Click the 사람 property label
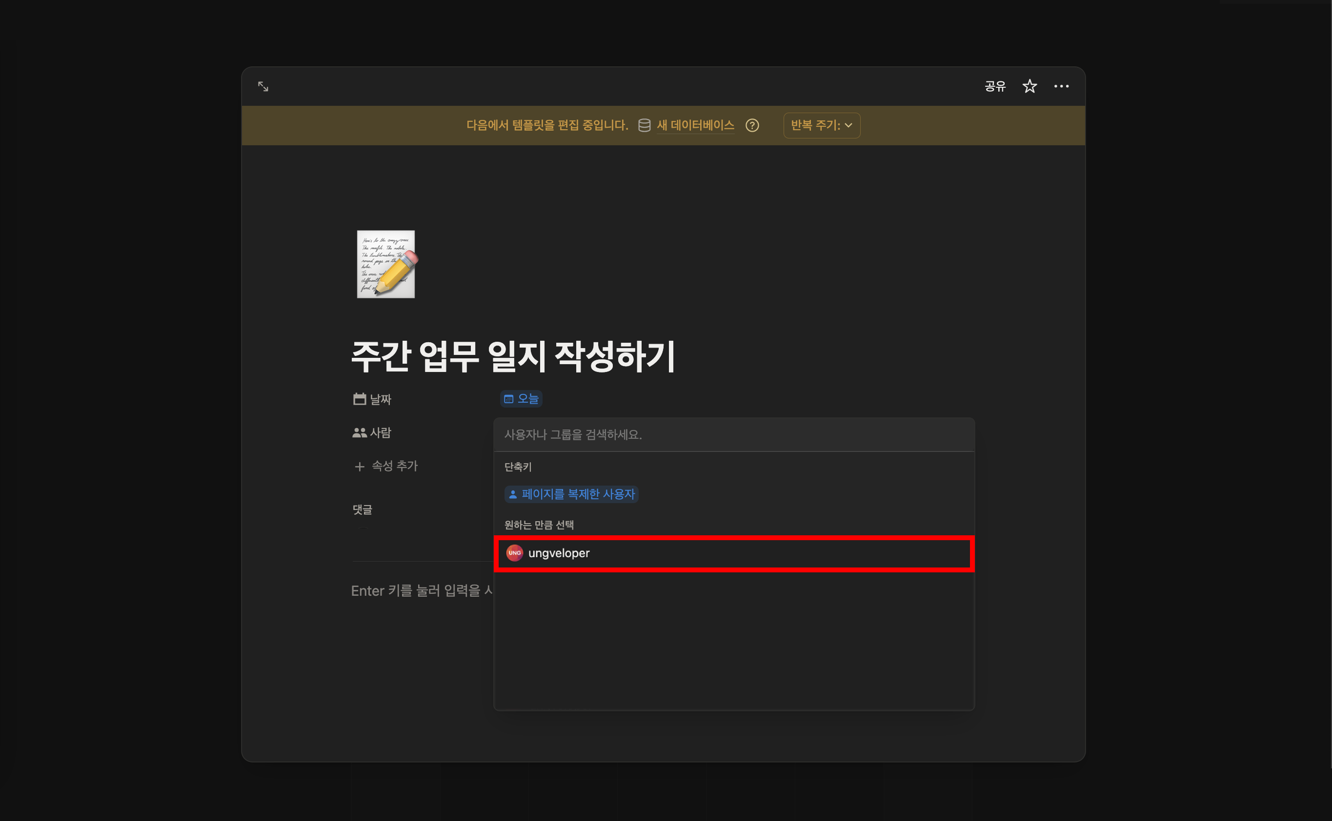 381,433
